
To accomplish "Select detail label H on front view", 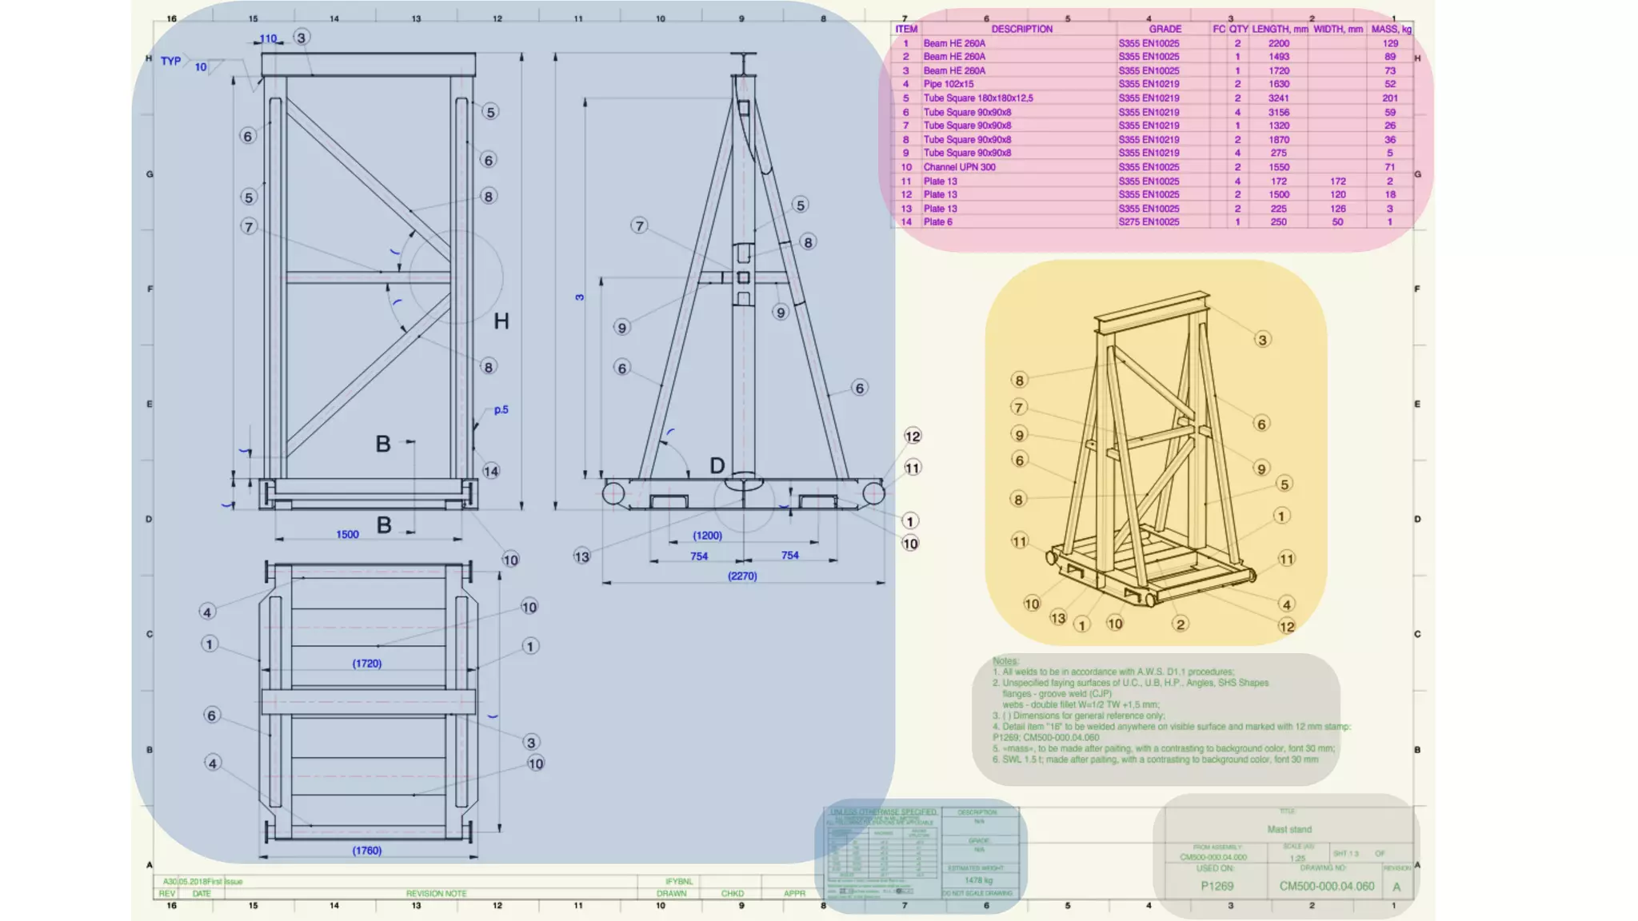I will pos(501,321).
